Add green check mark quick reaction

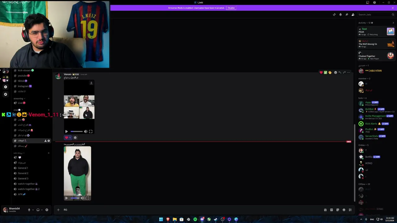click(x=325, y=72)
